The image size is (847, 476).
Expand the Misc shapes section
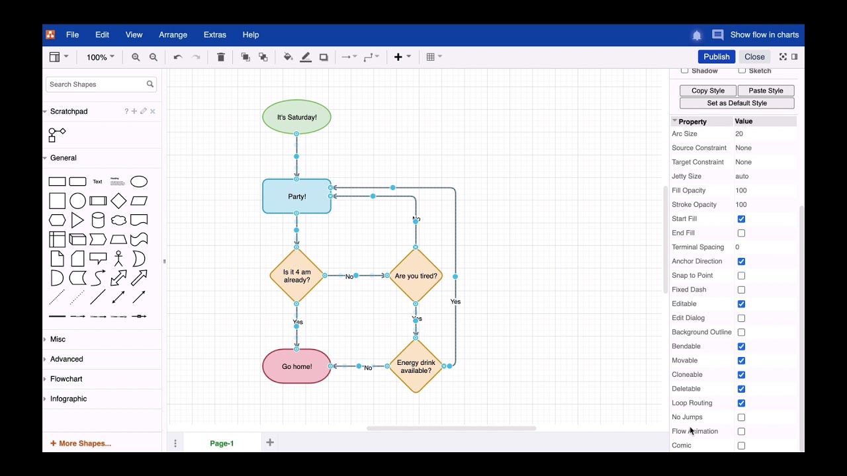coord(58,339)
